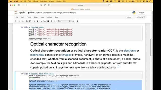Screen dimensions: 161x90
Task: Open the Jupyter Edit menu
Action: click(x=23, y=17)
